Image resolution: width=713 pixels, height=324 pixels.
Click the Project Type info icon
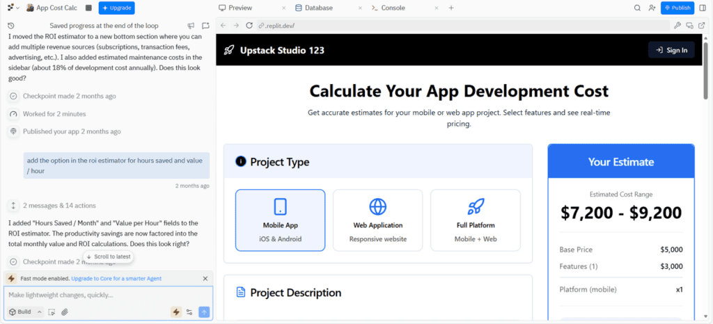click(240, 161)
